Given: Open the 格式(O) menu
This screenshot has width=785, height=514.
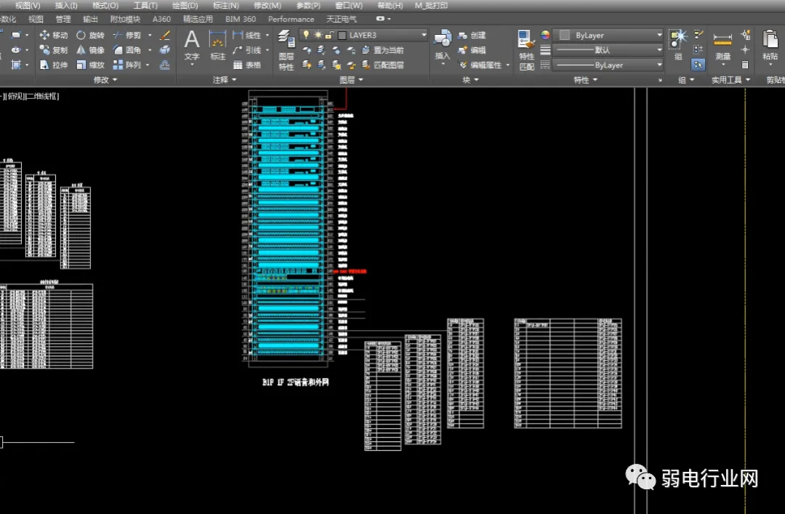Looking at the screenshot, I should pyautogui.click(x=105, y=6).
